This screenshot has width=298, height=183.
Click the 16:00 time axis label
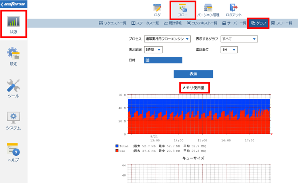click(x=226, y=140)
